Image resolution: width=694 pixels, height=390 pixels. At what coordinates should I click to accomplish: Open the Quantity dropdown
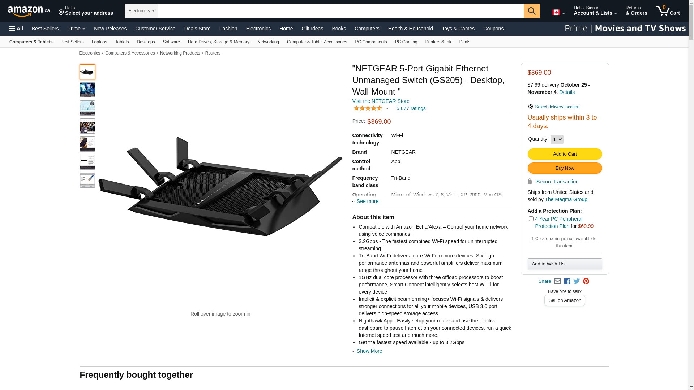pos(557,139)
